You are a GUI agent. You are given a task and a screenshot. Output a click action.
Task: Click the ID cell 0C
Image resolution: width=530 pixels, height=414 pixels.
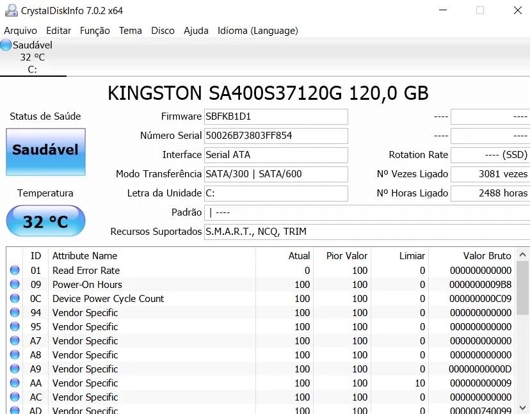(x=35, y=299)
